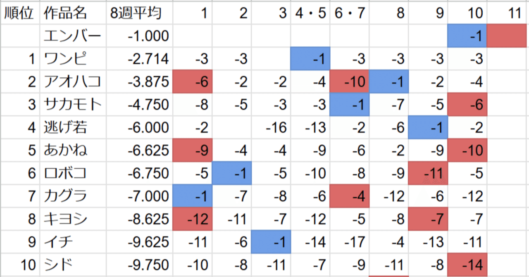Click the empty red cell under column 11
This screenshot has height=277, width=529.
(508, 36)
